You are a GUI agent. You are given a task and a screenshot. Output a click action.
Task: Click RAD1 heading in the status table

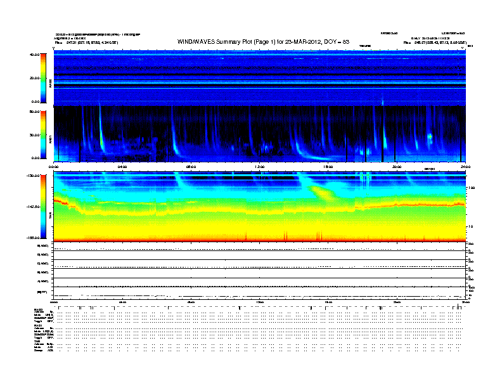coord(38,325)
